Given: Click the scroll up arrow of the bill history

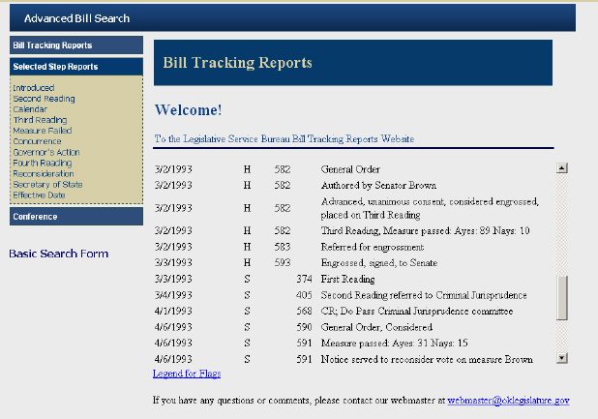Looking at the screenshot, I should [562, 168].
